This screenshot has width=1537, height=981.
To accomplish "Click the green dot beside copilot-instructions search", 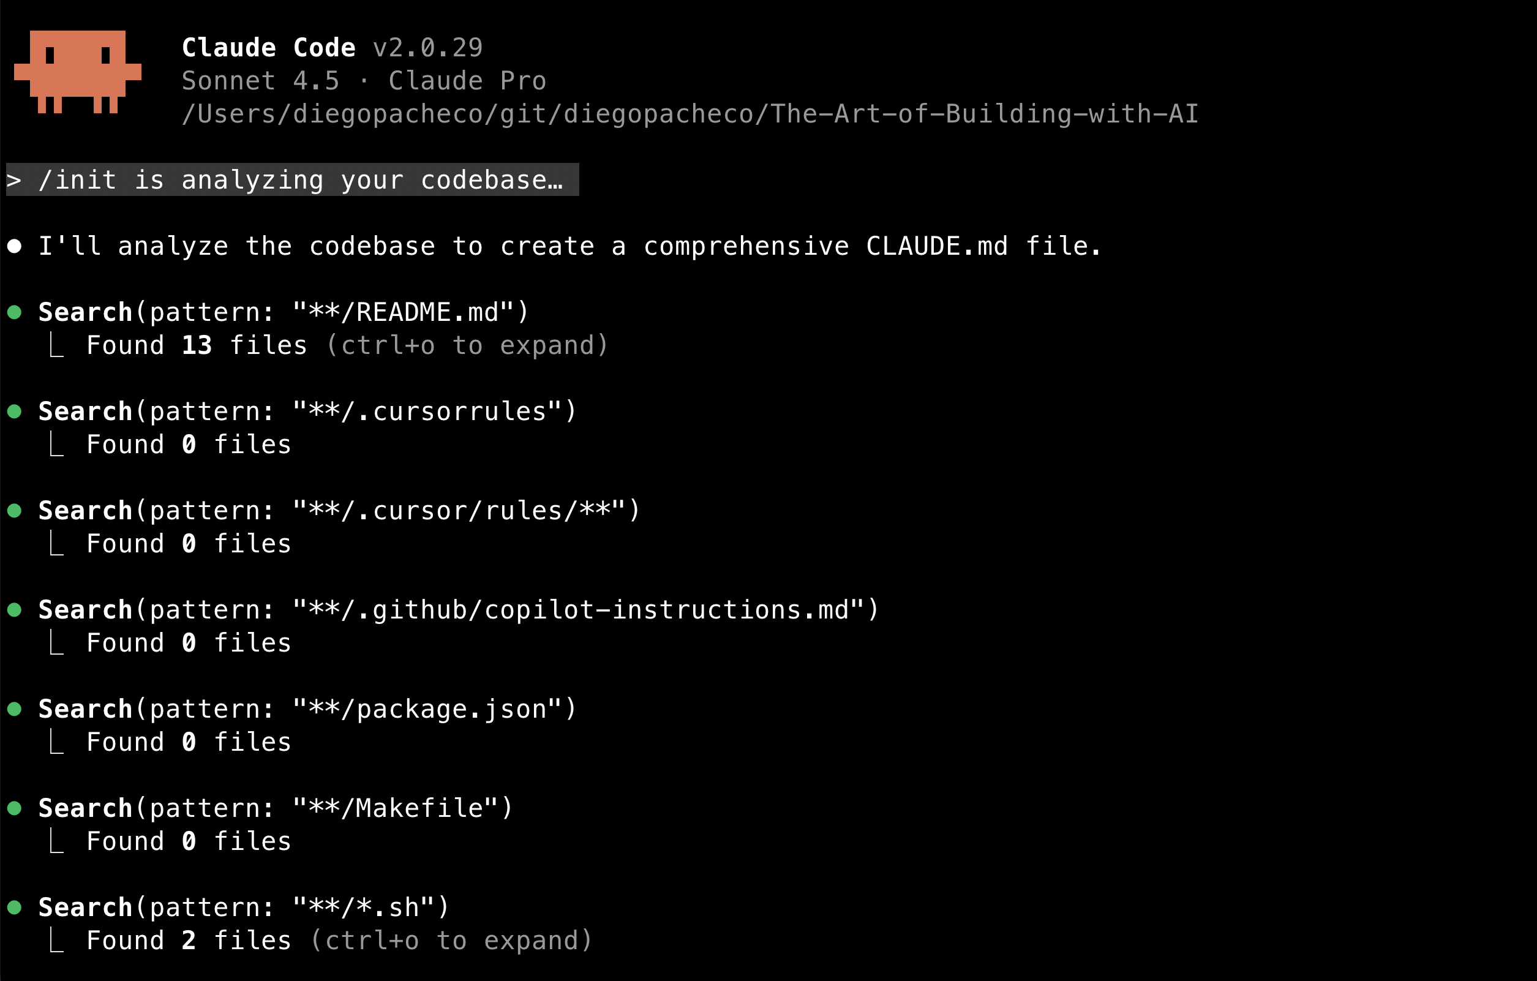I will point(15,610).
